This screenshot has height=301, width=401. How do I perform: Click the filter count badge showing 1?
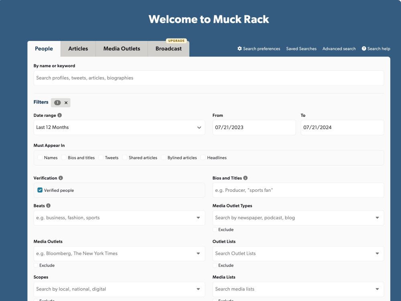57,103
